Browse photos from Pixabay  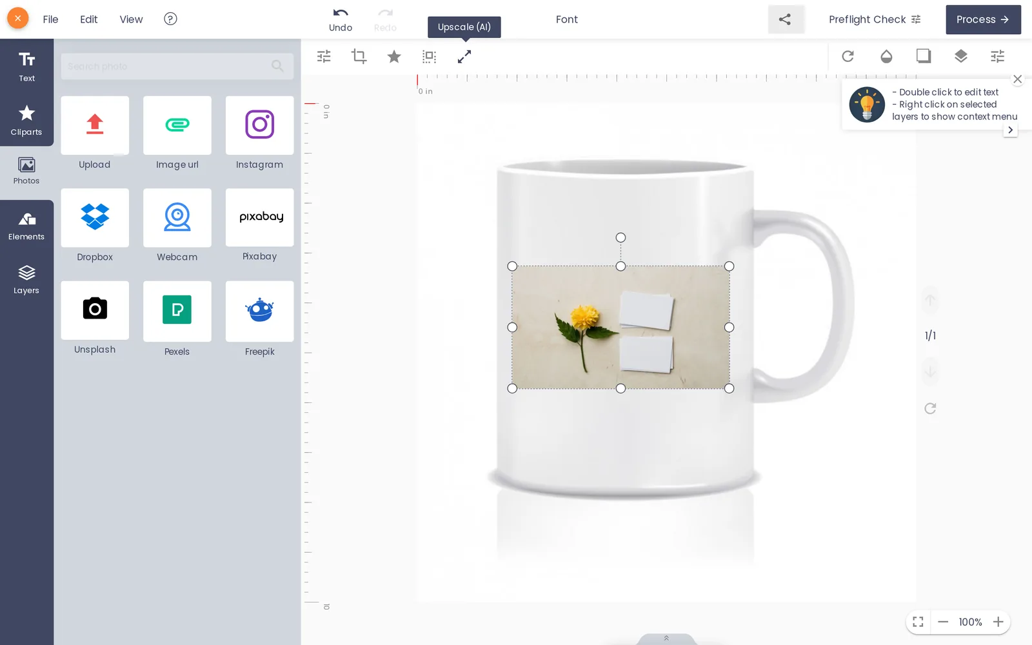pos(259,217)
